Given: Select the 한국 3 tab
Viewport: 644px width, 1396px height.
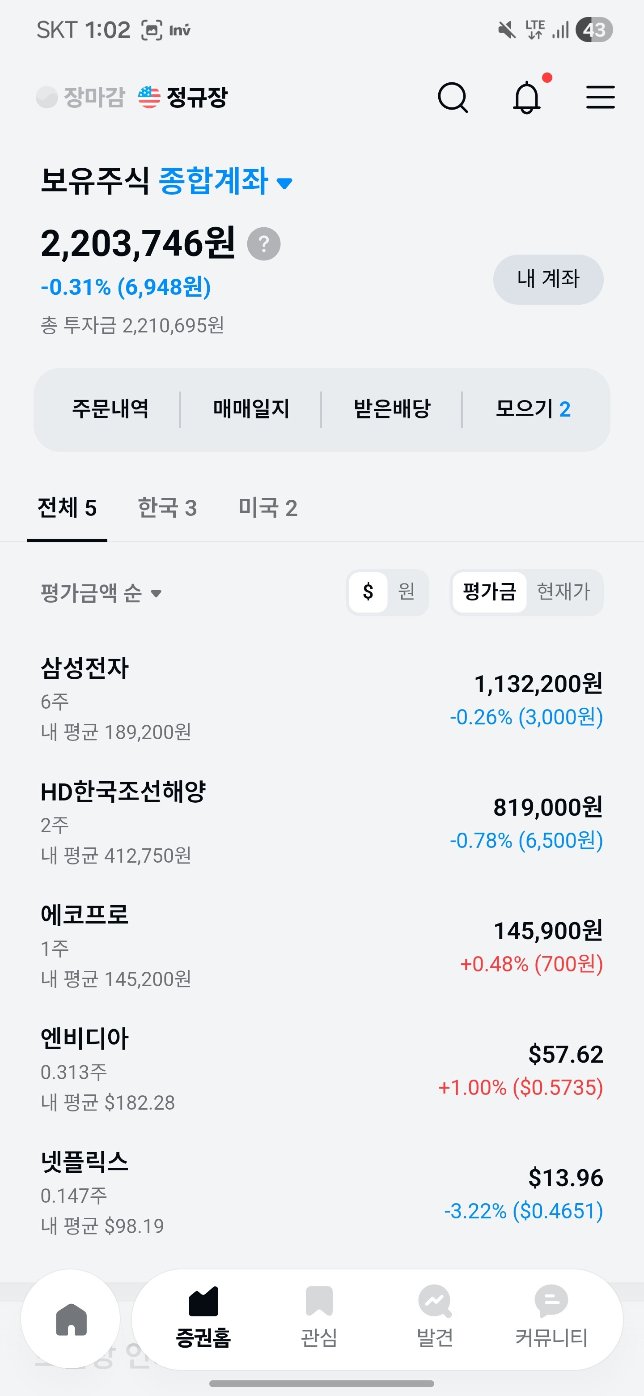Looking at the screenshot, I should point(167,508).
